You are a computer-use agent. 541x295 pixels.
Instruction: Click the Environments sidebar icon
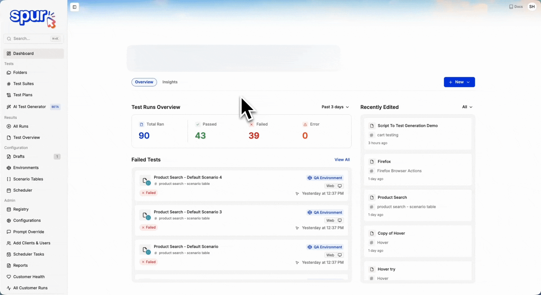(9, 168)
